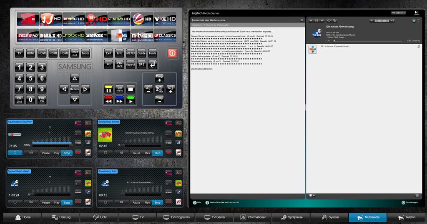Click Play in Squeezebox Iphone
This screenshot has width=427, height=224.
click(x=147, y=153)
